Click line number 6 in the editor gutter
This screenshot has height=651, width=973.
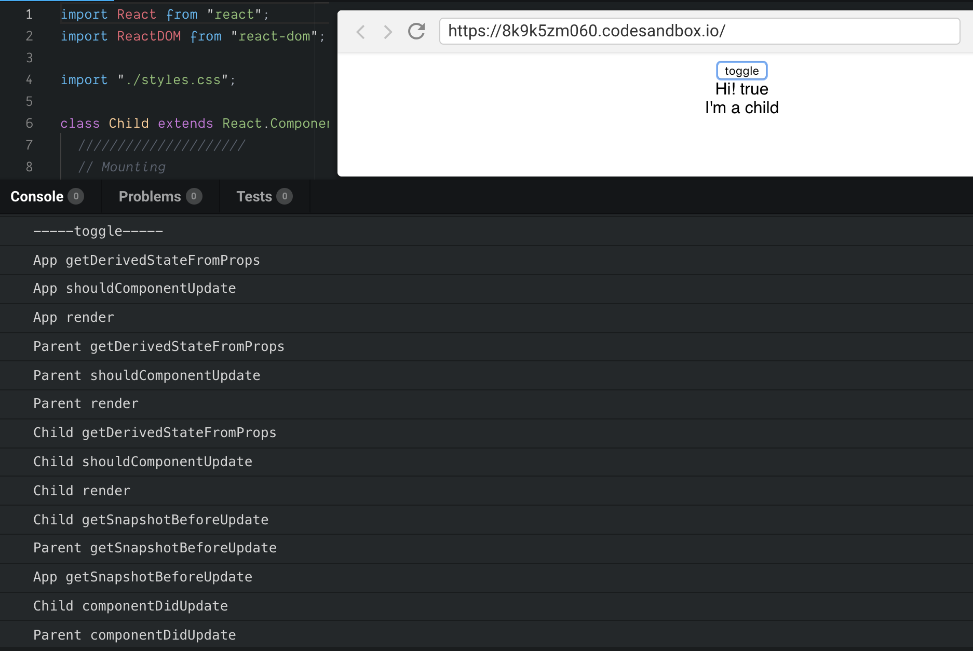(x=29, y=124)
